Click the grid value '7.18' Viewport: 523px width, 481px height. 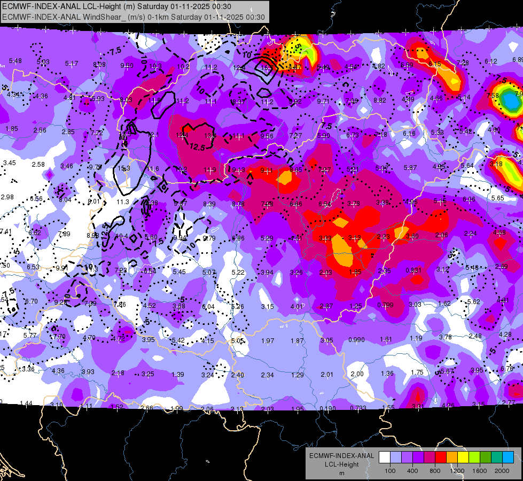click(x=380, y=134)
